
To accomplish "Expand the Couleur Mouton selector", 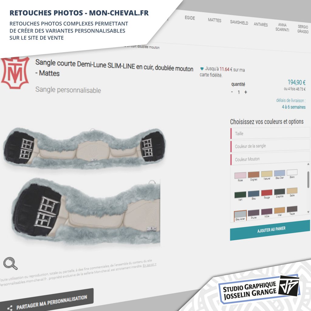I will 270,159.
